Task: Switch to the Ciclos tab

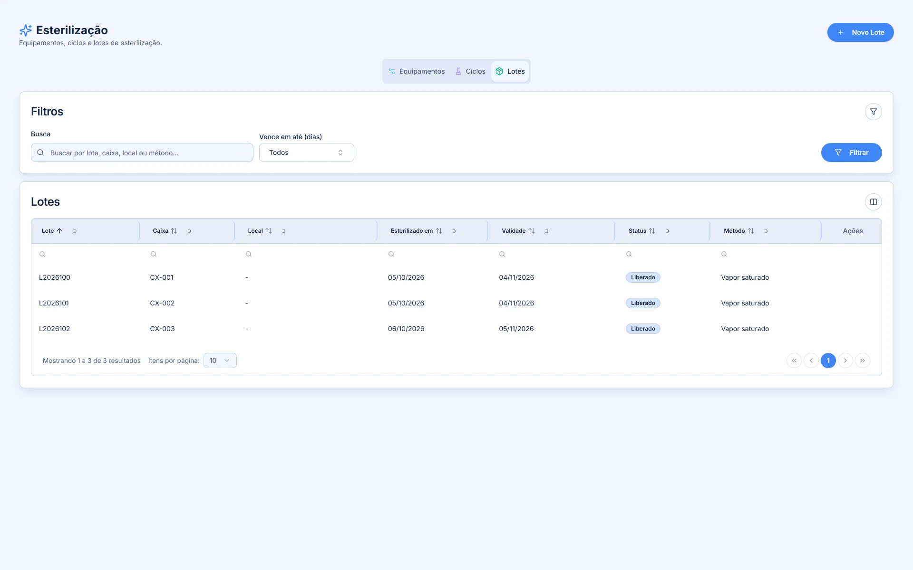Action: (470, 71)
